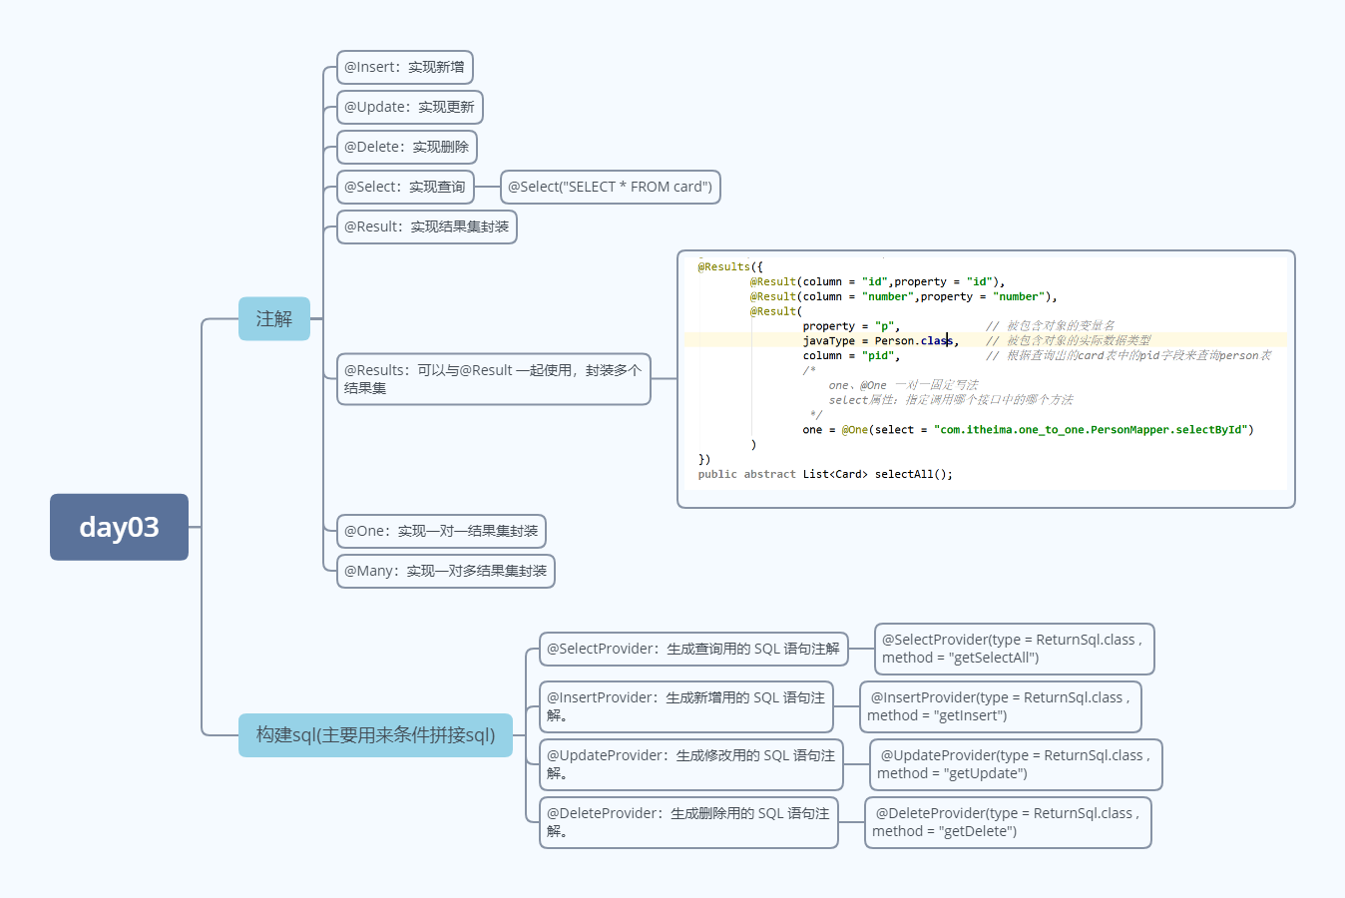Select the @One：实现一对一结果集封装 node
Screen dimensions: 1345x898
(x=441, y=531)
